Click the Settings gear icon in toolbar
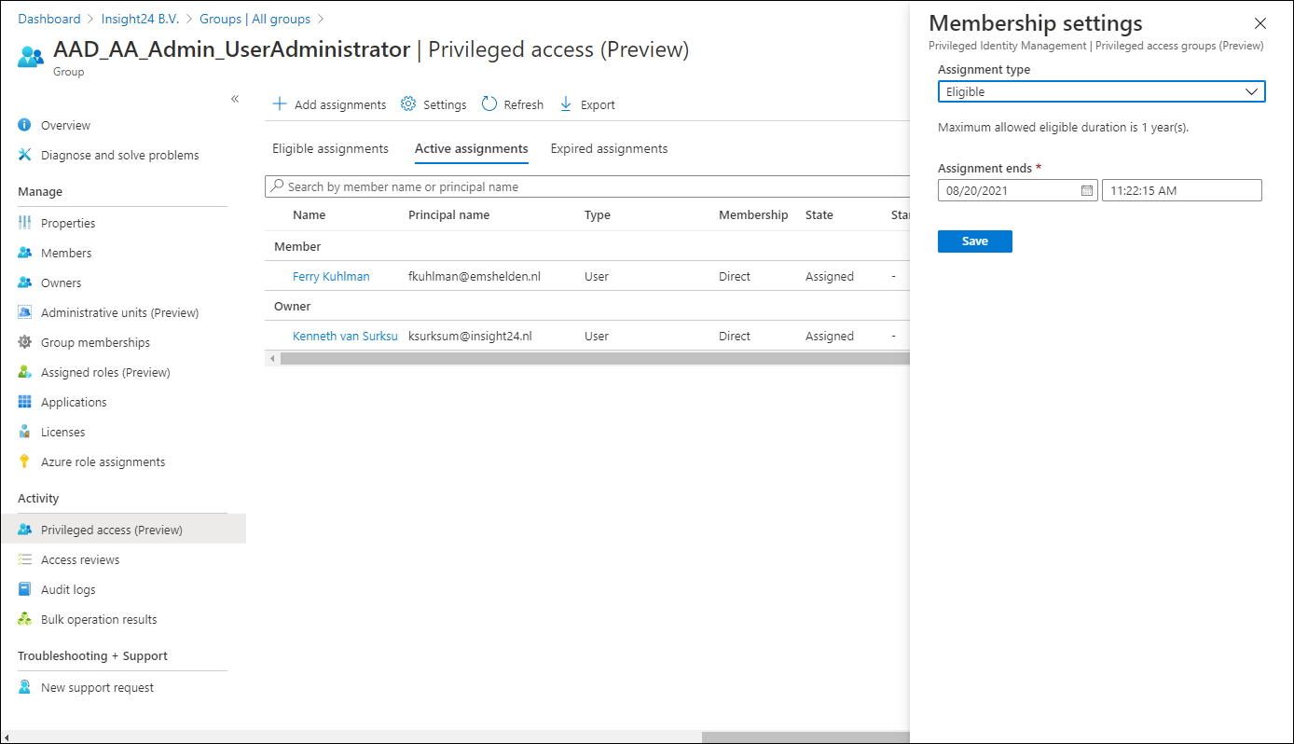 click(408, 104)
